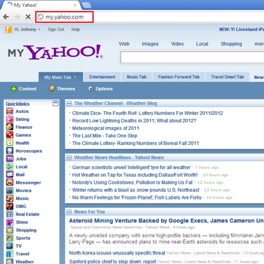Image resolution: width=264 pixels, height=264 pixels.
Task: Open the Weather Quicklinks entry
Action: click(x=25, y=261)
